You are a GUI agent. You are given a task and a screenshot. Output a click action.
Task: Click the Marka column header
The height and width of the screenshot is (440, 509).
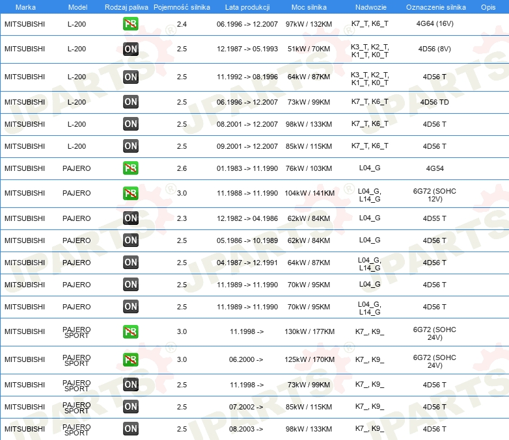25,7
